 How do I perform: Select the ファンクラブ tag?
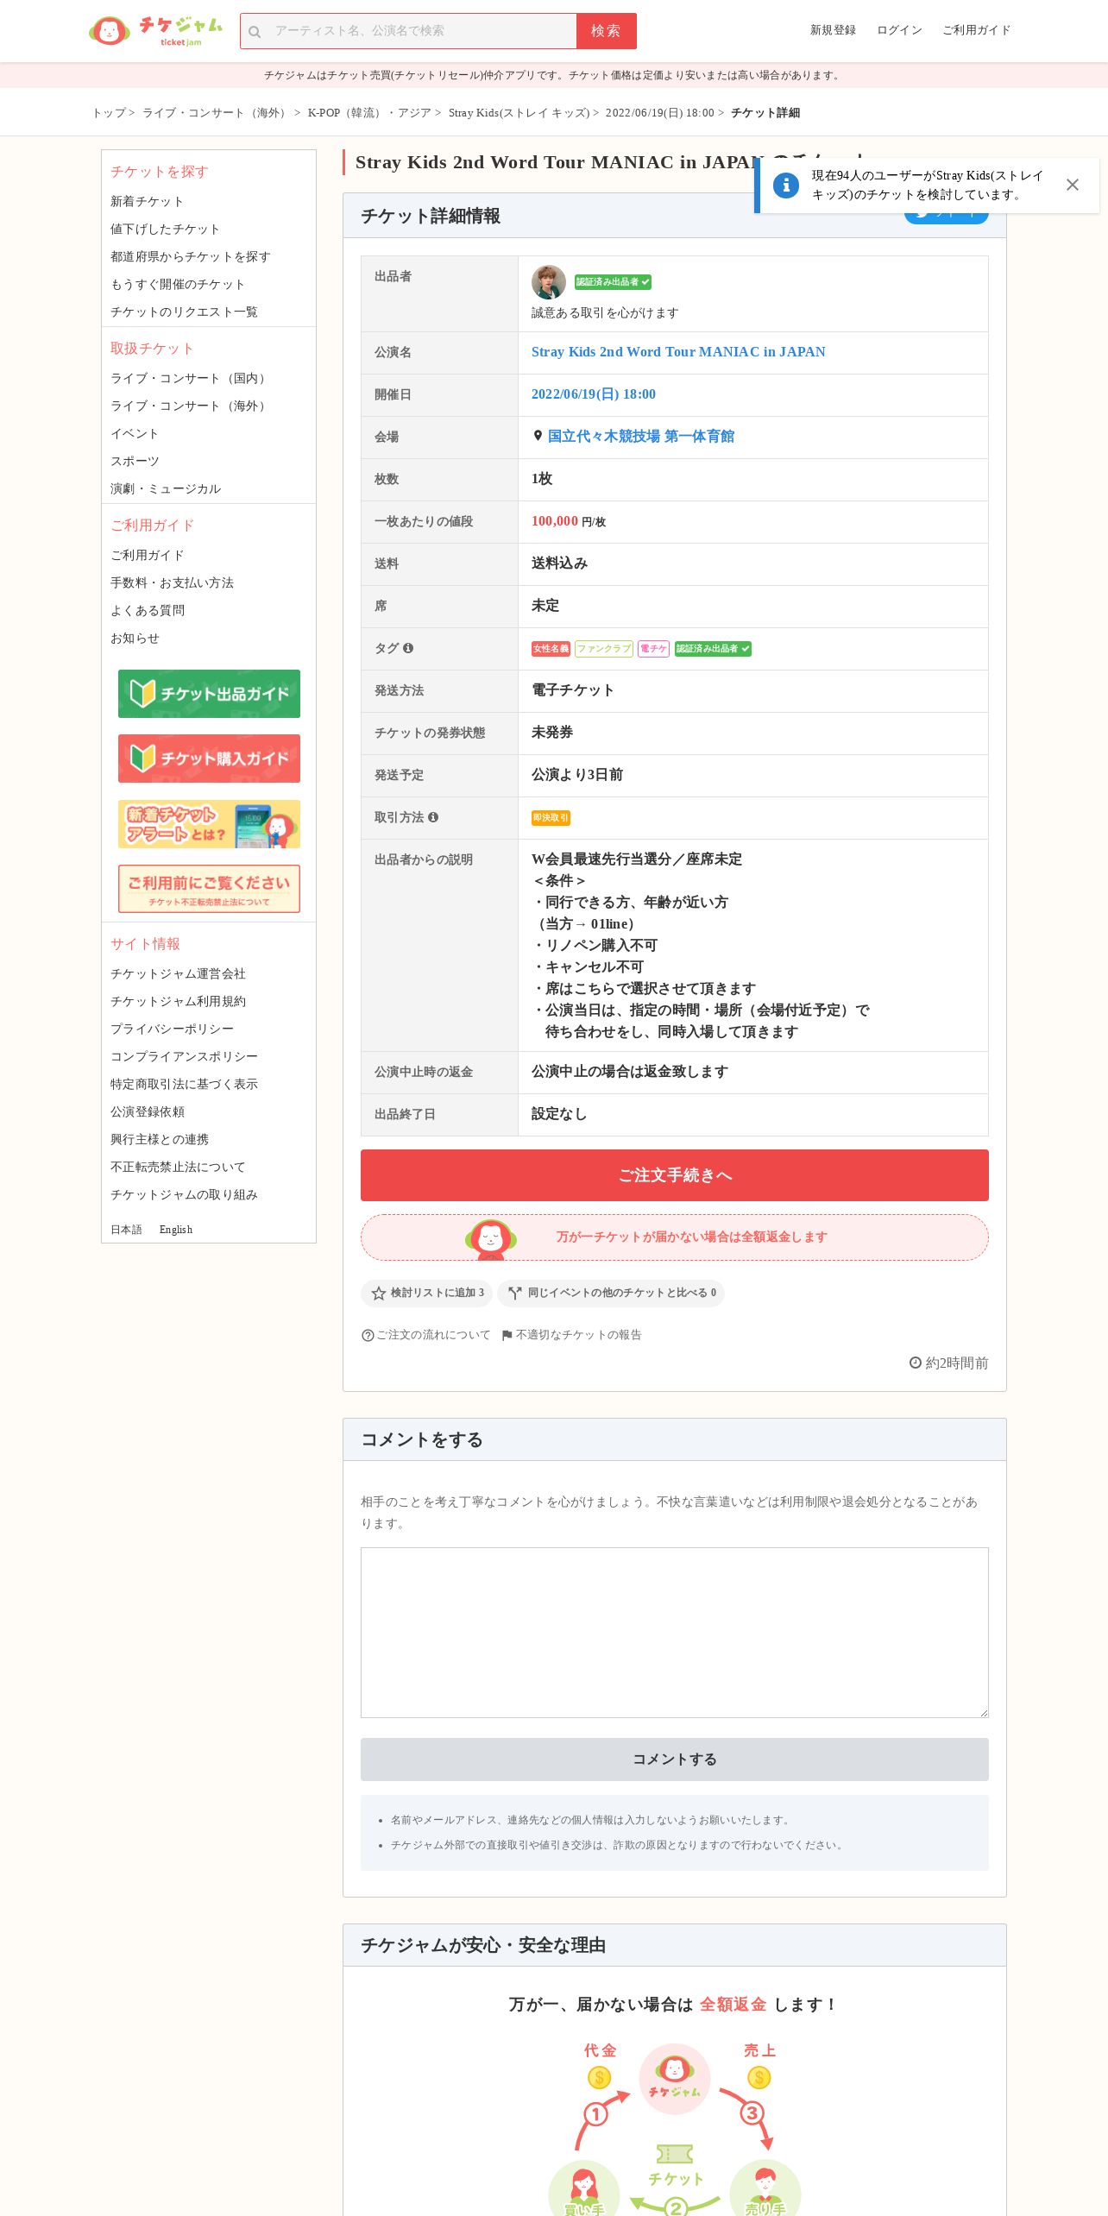coord(604,649)
